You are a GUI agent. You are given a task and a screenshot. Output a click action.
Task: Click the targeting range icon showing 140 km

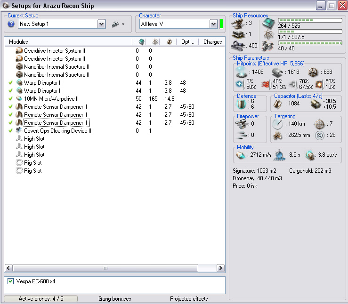click(277, 124)
